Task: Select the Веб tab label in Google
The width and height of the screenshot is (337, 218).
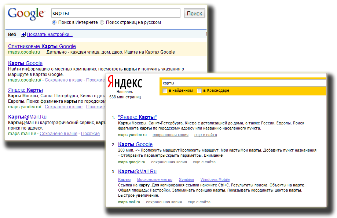Action: (x=12, y=34)
